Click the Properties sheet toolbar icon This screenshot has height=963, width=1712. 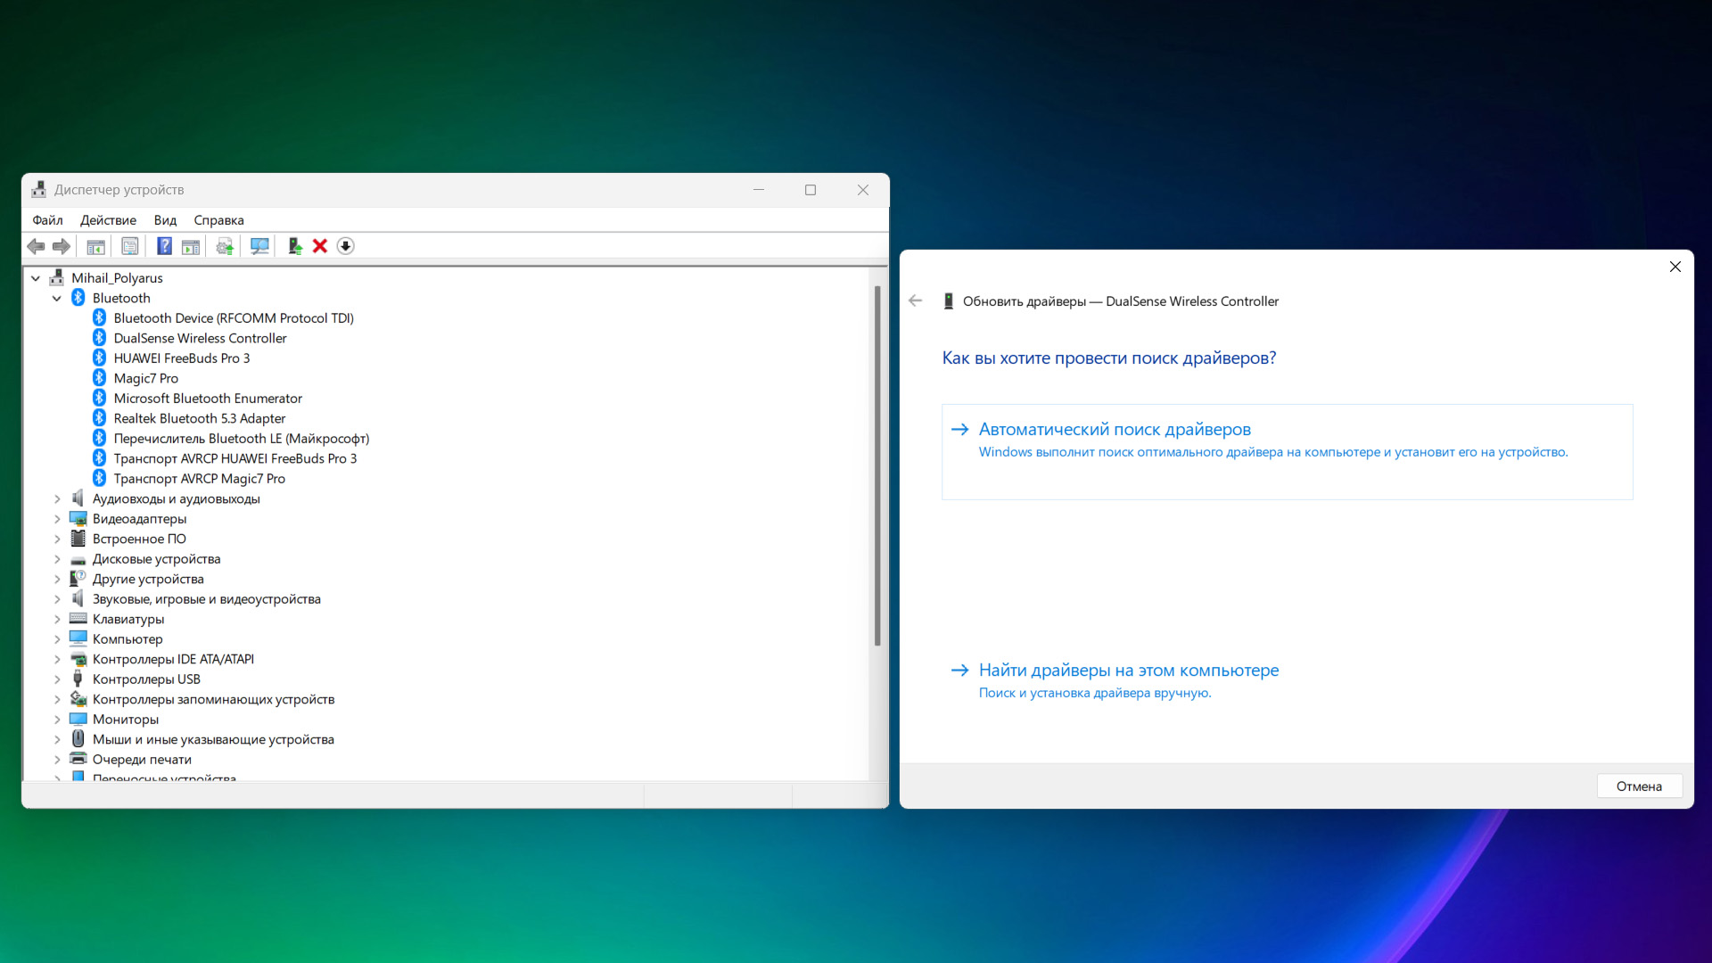pyautogui.click(x=130, y=246)
